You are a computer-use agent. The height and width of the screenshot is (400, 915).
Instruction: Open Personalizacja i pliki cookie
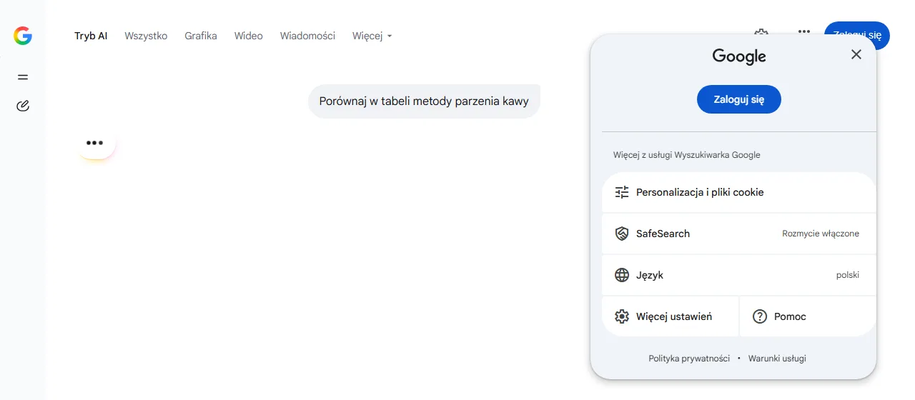click(739, 192)
